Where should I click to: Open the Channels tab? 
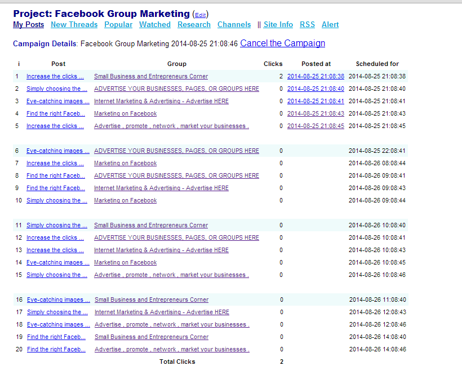tap(234, 24)
